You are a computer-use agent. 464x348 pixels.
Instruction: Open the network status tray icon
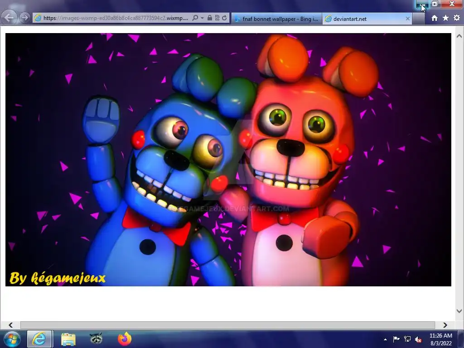pyautogui.click(x=407, y=339)
